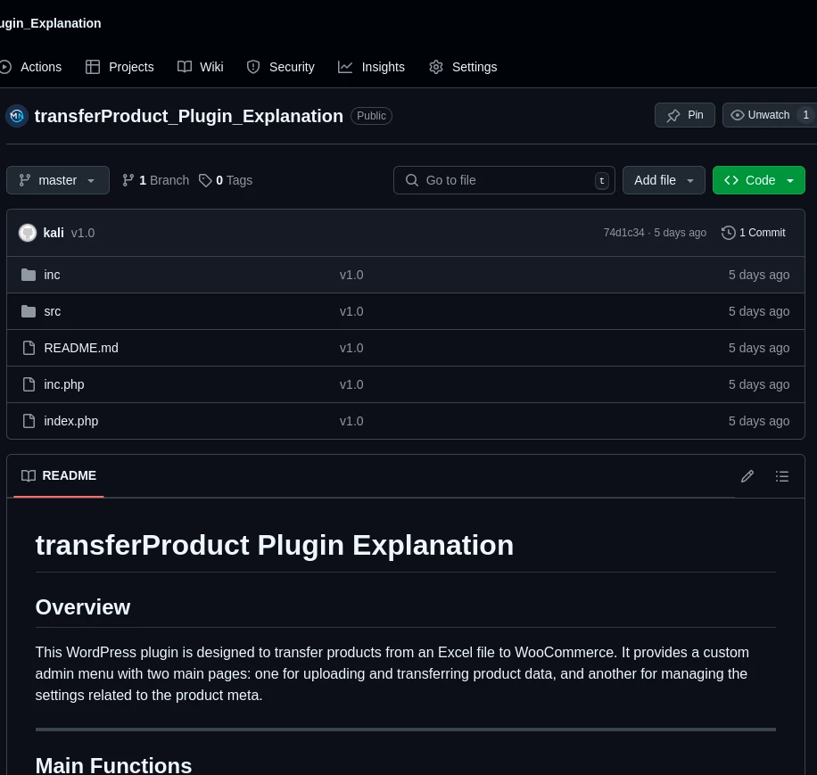The width and height of the screenshot is (817, 775).
Task: Click 5 days ago in the index.php row
Action: pyautogui.click(x=759, y=421)
